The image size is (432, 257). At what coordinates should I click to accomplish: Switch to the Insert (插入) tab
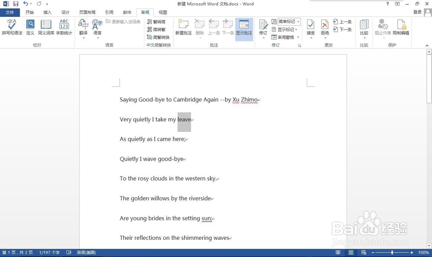(48, 13)
